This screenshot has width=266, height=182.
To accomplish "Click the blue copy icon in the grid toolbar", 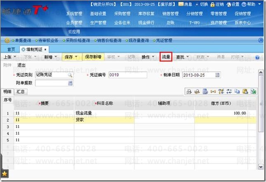I will [x=237, y=92].
